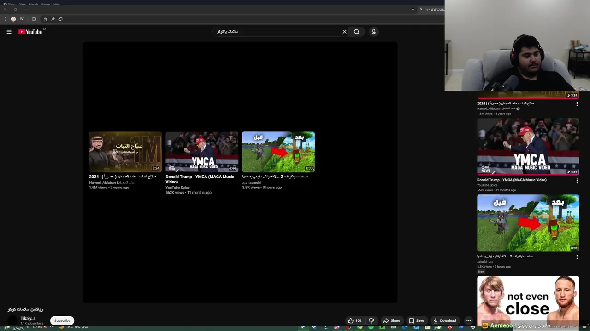
Task: Go to the YouTube home logo
Action: 30,32
